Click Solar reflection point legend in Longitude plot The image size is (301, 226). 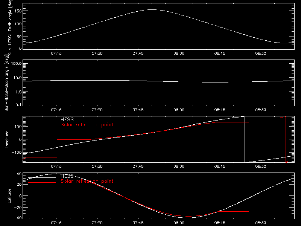(x=87, y=125)
